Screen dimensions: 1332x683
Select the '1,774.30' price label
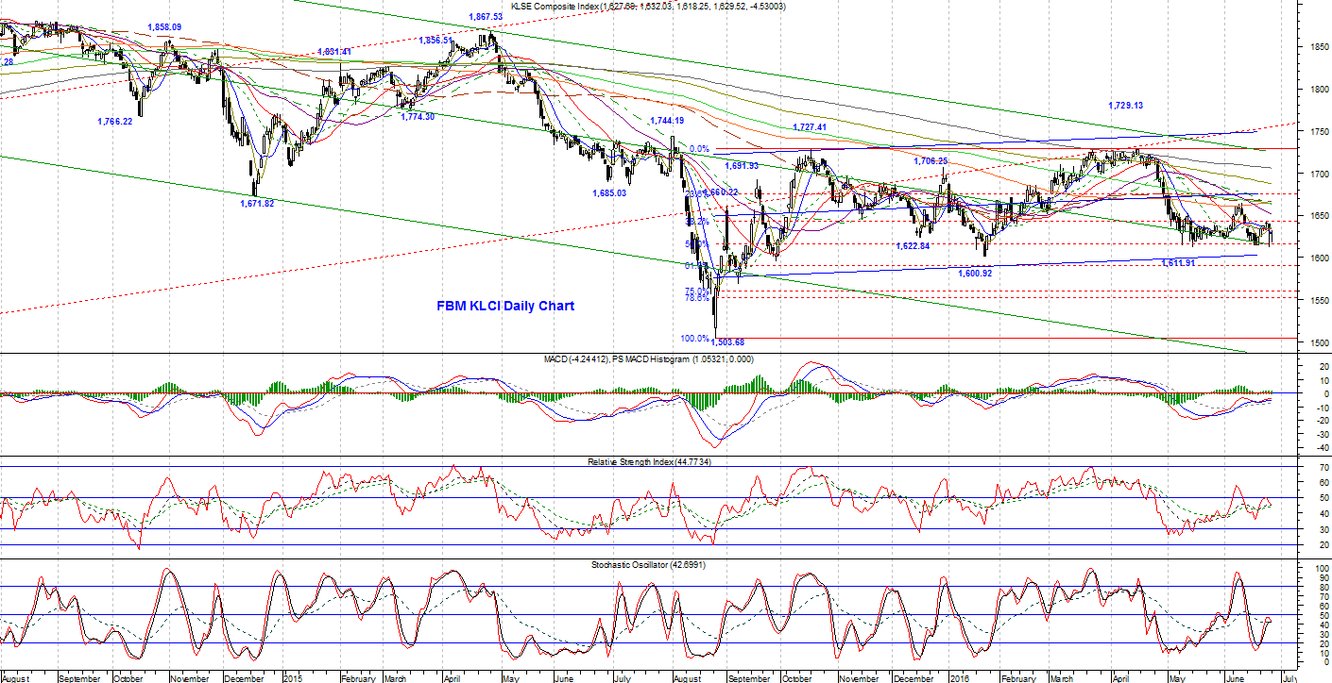[x=418, y=116]
